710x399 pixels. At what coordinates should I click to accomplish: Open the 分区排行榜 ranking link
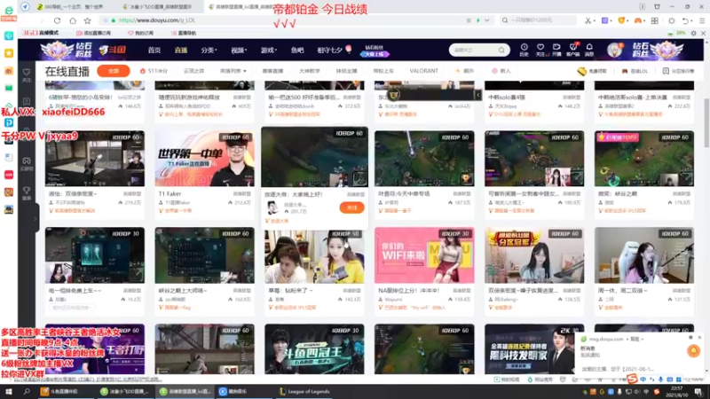click(678, 71)
